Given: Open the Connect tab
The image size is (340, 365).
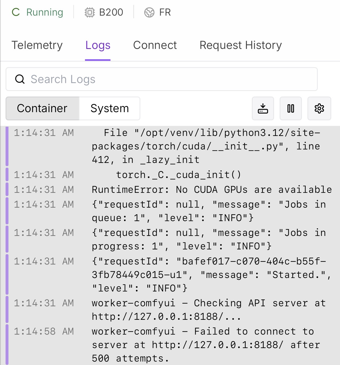Looking at the screenshot, I should [155, 45].
